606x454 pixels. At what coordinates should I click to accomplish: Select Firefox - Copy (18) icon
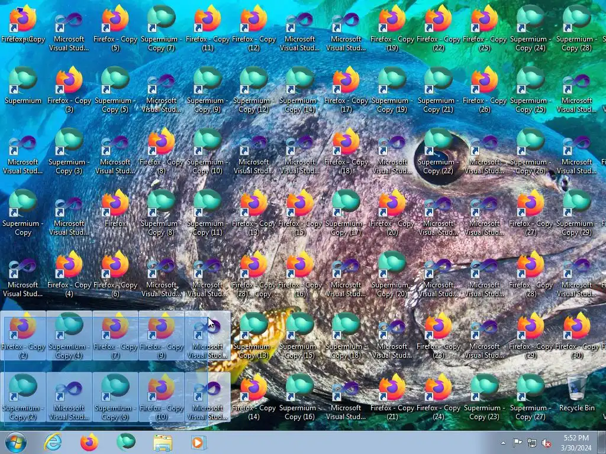(346, 151)
